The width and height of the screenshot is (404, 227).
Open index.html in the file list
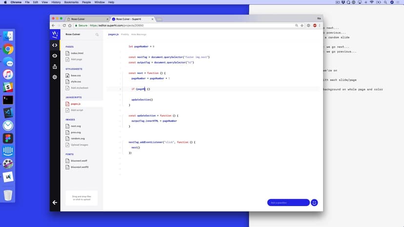77,53
